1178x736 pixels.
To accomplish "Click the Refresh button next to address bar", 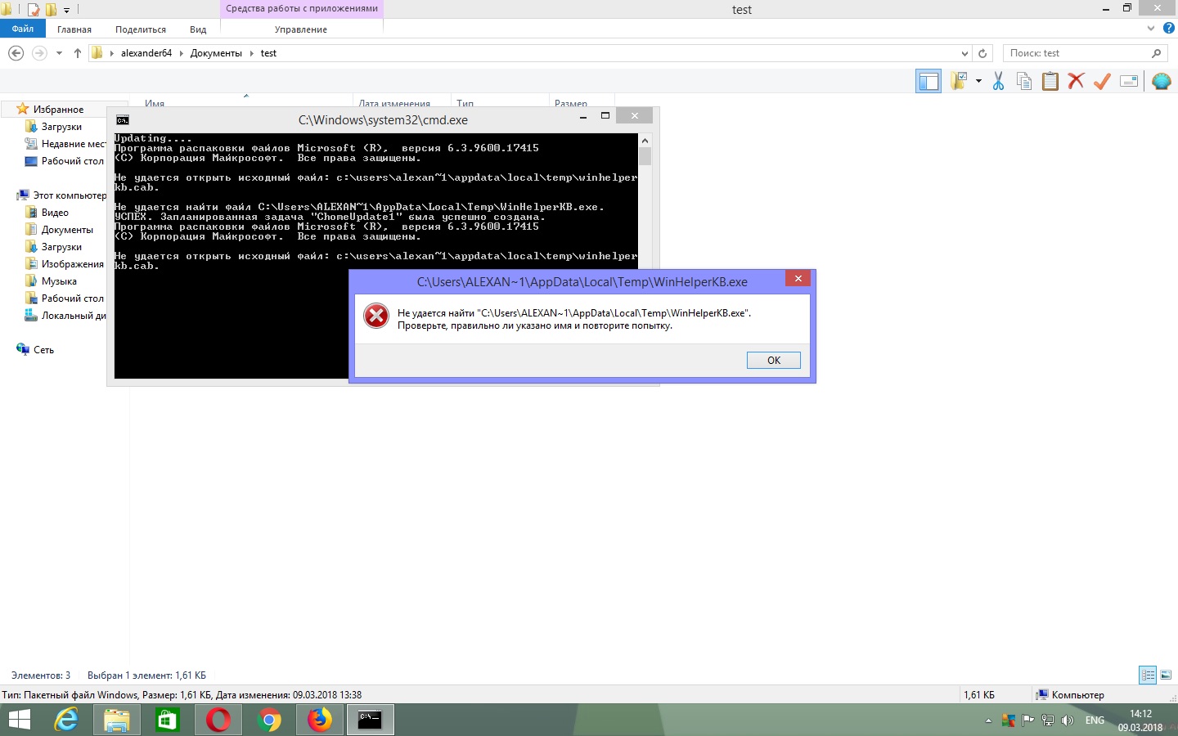I will click(982, 53).
